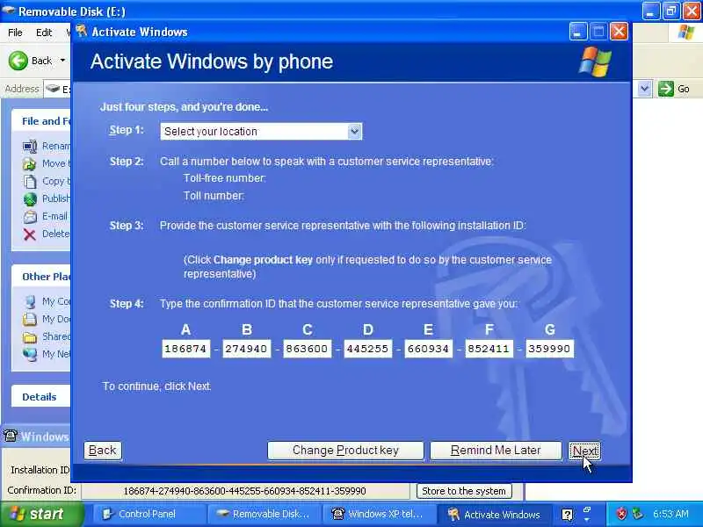Click E-mail file envelope icon
Screen dimensions: 703x527
pos(30,216)
